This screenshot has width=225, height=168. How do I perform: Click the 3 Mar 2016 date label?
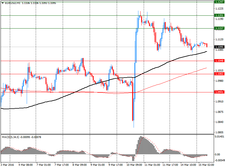coord(7,165)
